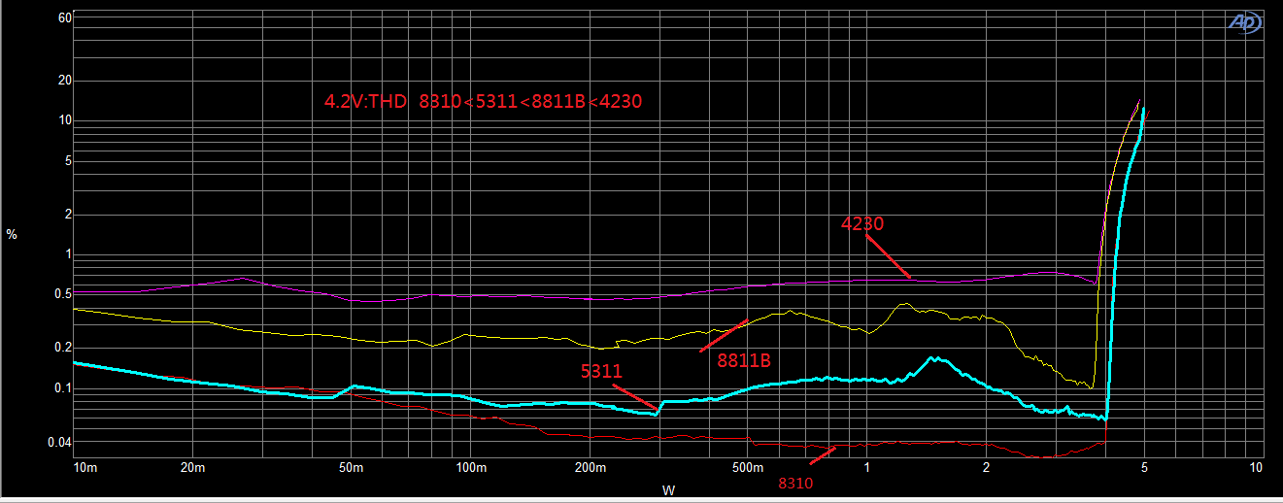Select the 10m tick on the X axis
1283x503 pixels.
(x=85, y=469)
